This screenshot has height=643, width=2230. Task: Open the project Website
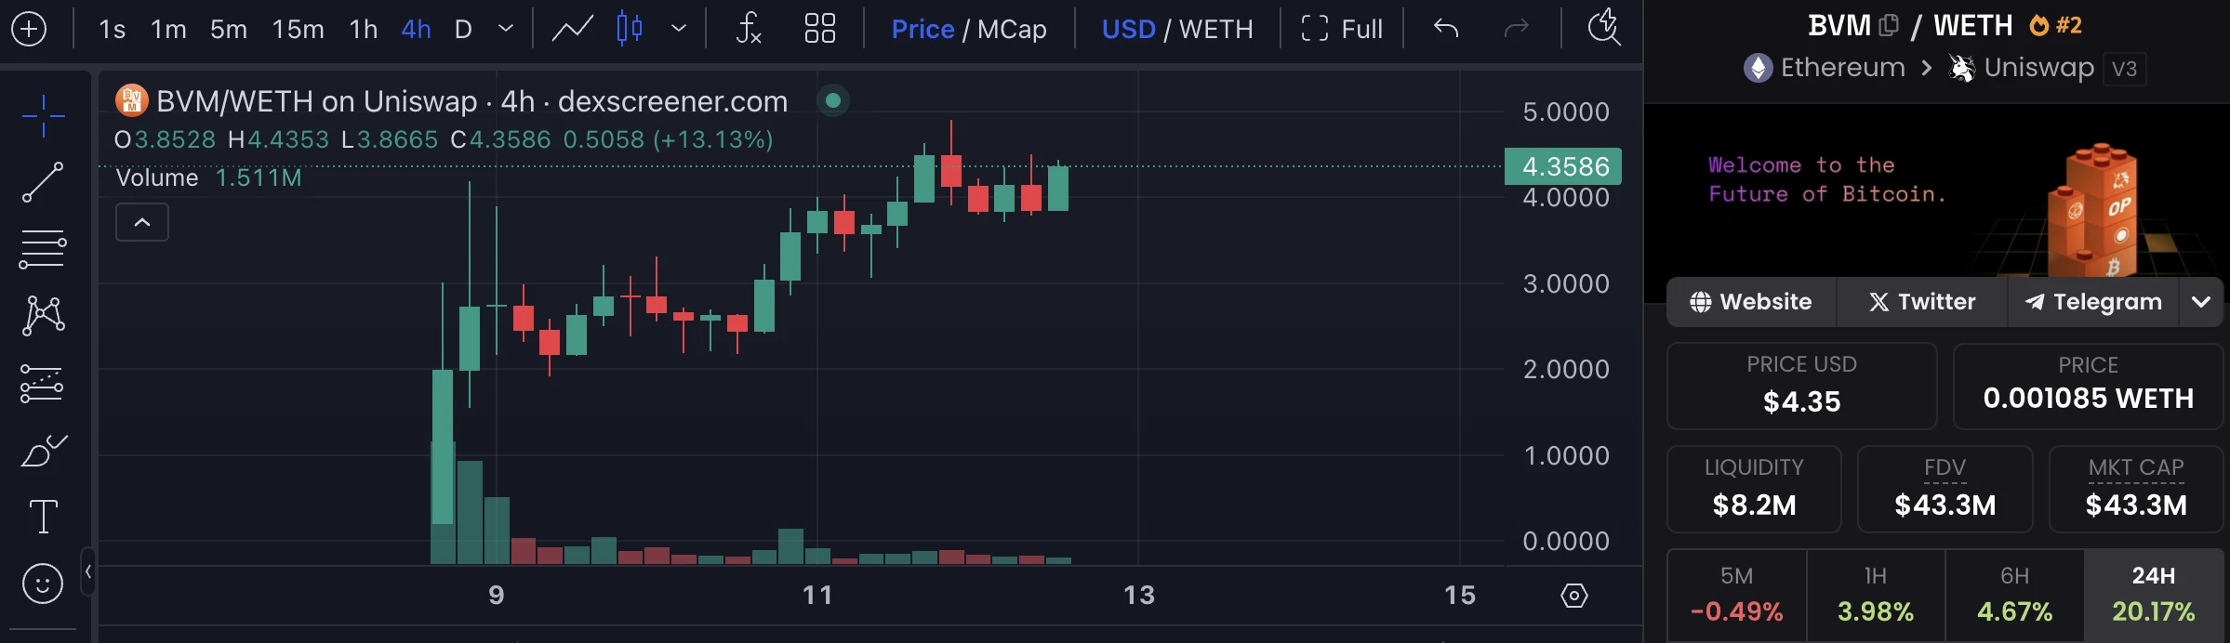coord(1750,301)
